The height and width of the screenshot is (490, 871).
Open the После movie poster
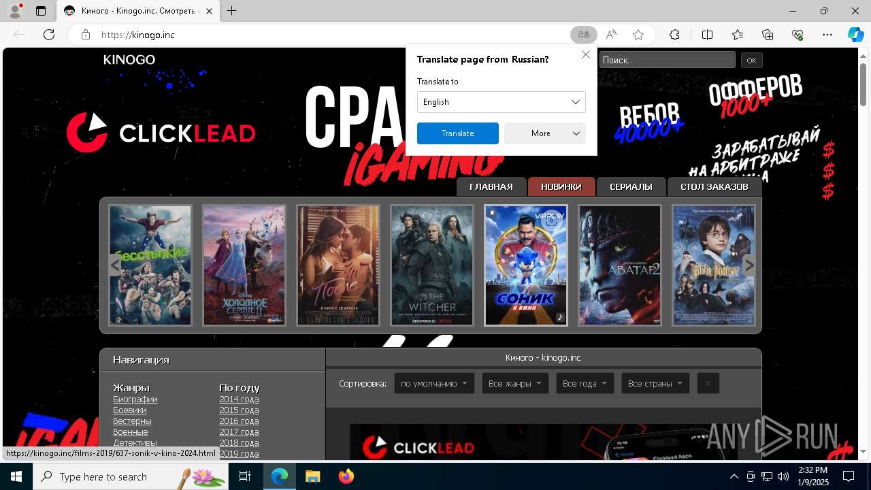tap(338, 265)
